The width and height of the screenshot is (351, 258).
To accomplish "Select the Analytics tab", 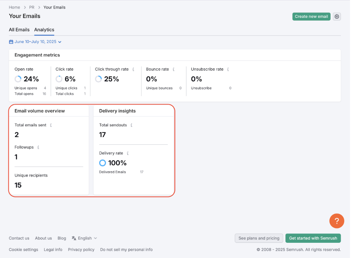I will click(44, 30).
